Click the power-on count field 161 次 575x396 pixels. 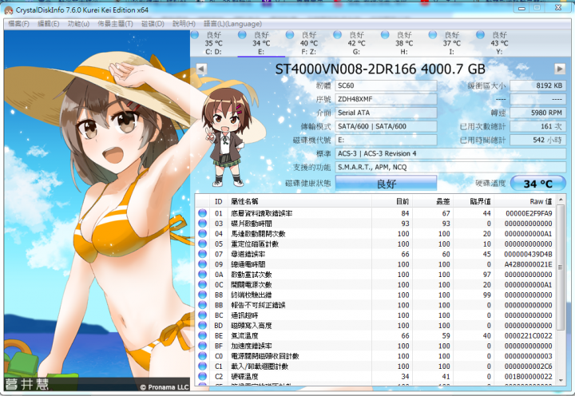(x=537, y=126)
